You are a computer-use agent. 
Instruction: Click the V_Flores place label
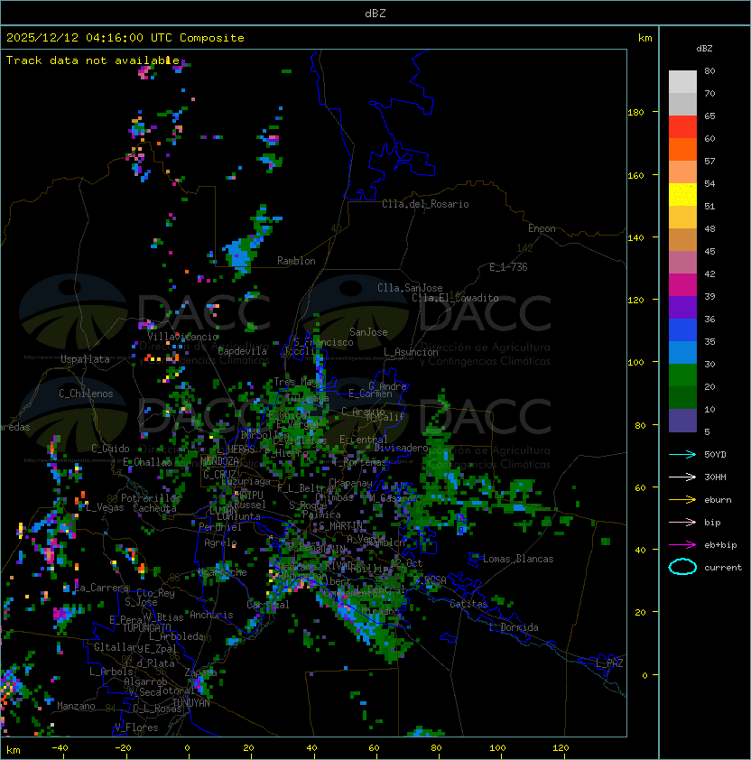click(136, 728)
